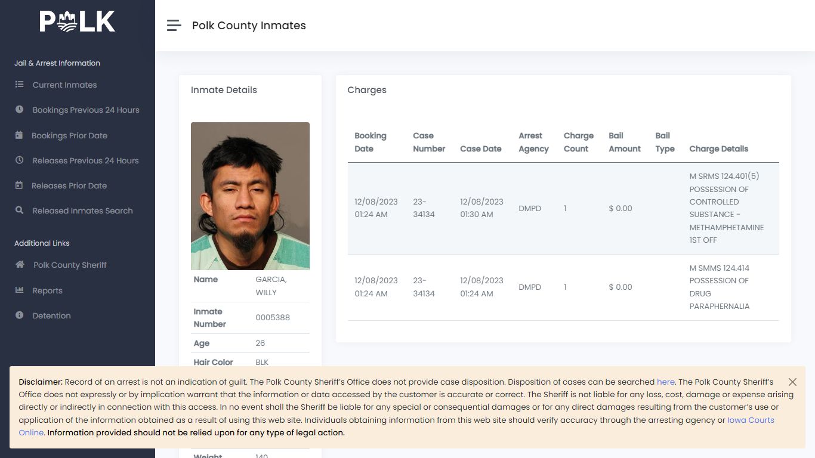Open Releases Prior Date
815x458 pixels.
pyautogui.click(x=69, y=185)
